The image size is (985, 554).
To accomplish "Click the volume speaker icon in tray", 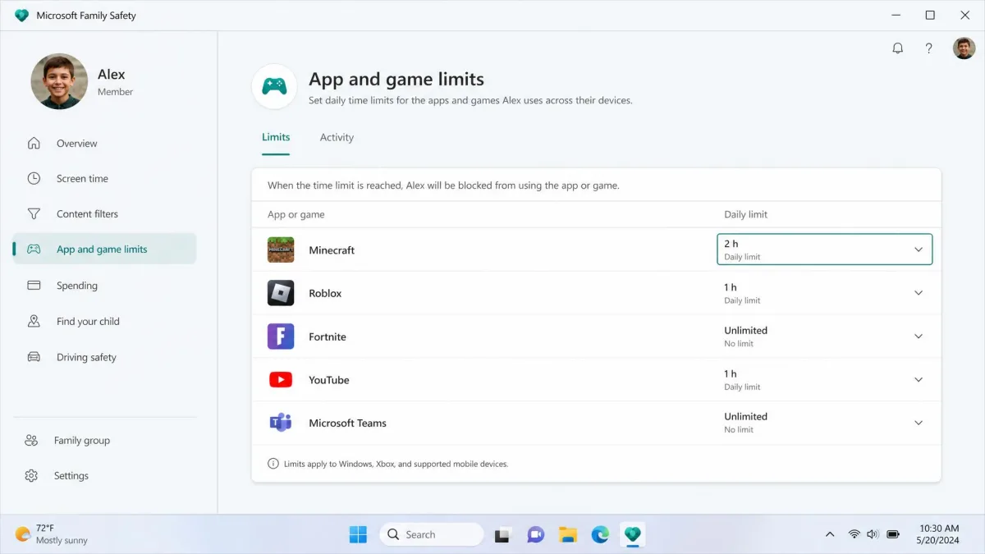I will tap(873, 534).
